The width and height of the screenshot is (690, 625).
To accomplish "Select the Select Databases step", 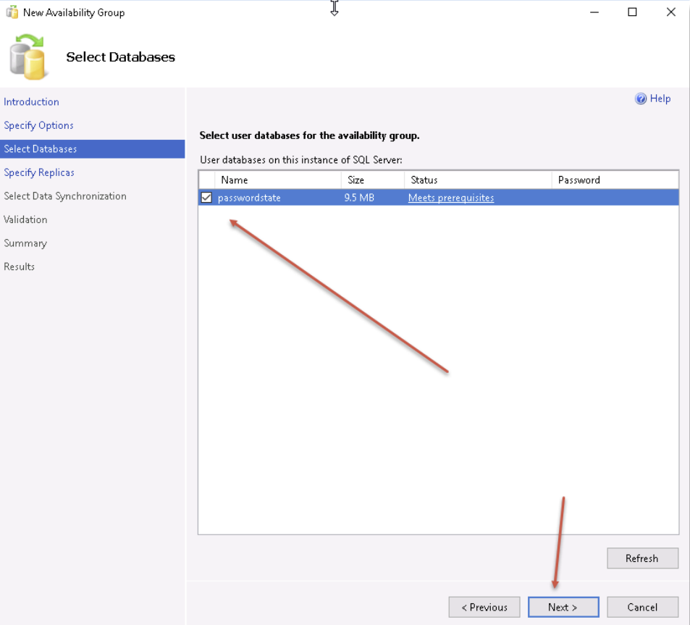I will click(93, 148).
